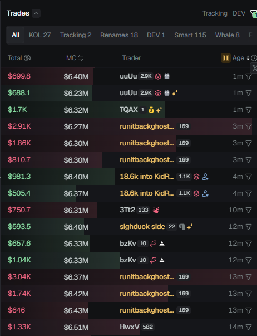Click the sparkle icon beside TQAX
This screenshot has width=257, height=336.
(159, 110)
